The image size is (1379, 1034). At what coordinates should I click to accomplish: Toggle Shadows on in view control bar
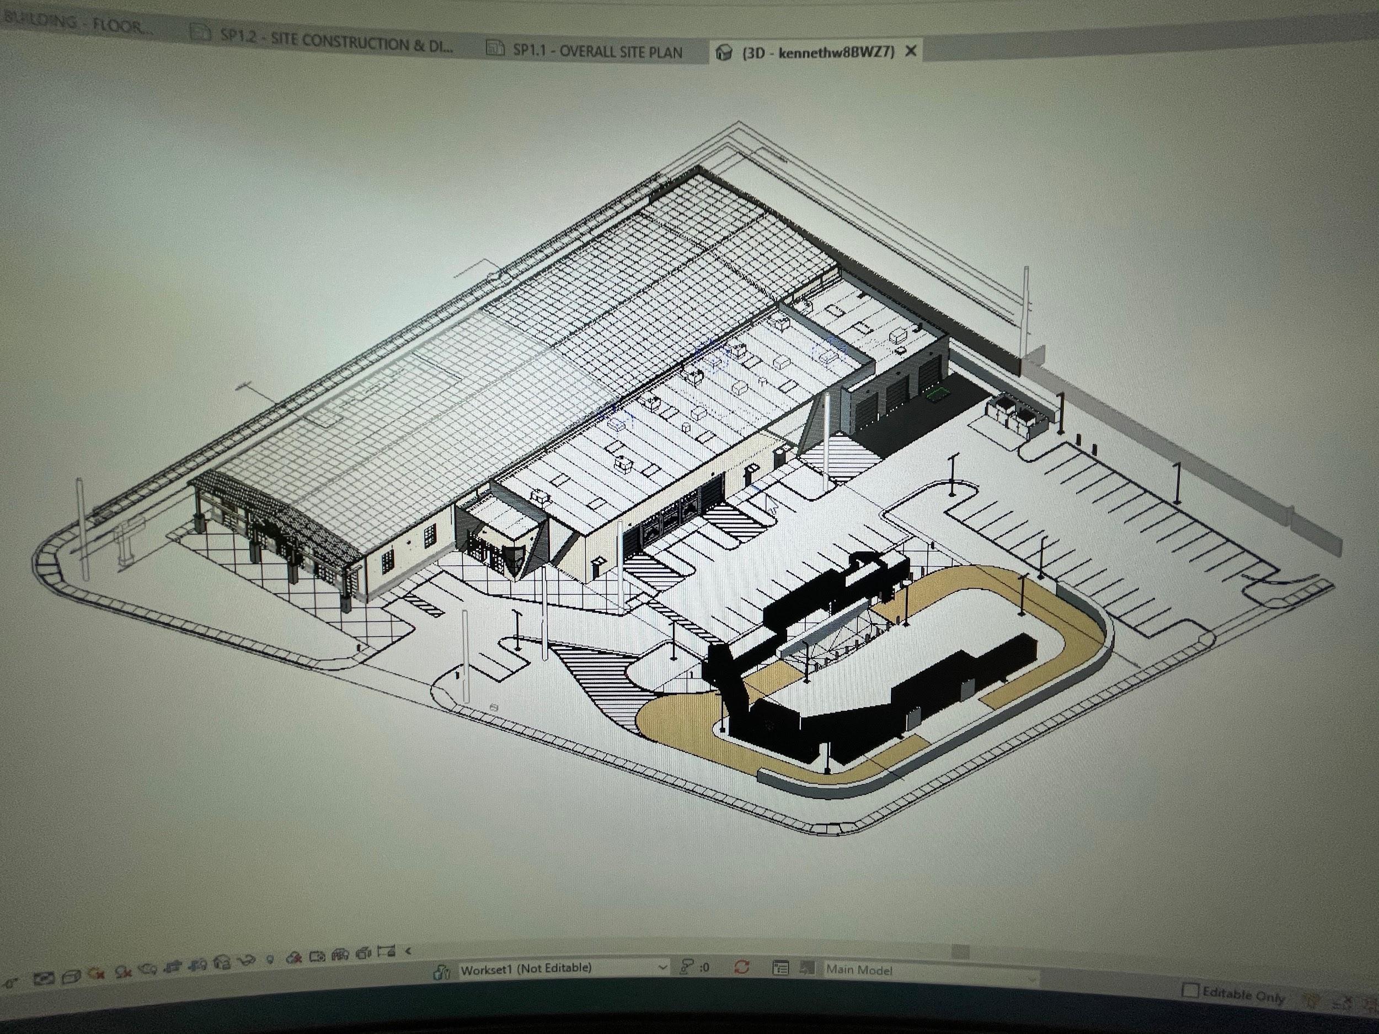click(x=124, y=972)
